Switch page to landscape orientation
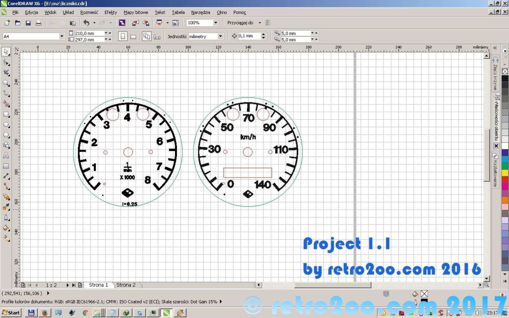The image size is (509, 318). click(133, 37)
